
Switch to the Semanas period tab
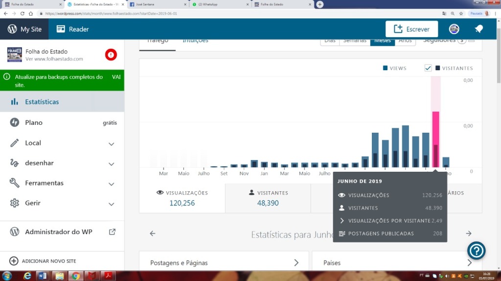(x=355, y=40)
